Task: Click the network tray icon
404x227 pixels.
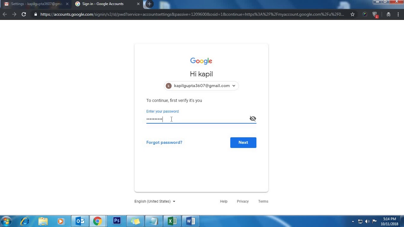Action: tap(360, 221)
